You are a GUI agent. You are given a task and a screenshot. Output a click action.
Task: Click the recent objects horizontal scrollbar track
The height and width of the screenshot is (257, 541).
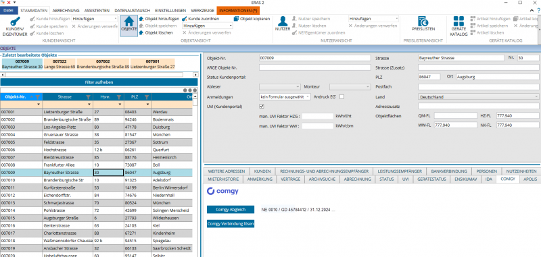click(x=99, y=74)
